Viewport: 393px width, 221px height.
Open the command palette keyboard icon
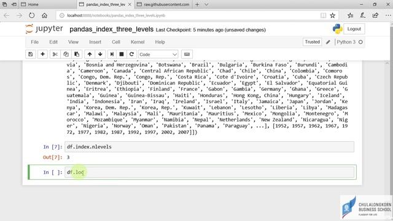pyautogui.click(x=187, y=55)
